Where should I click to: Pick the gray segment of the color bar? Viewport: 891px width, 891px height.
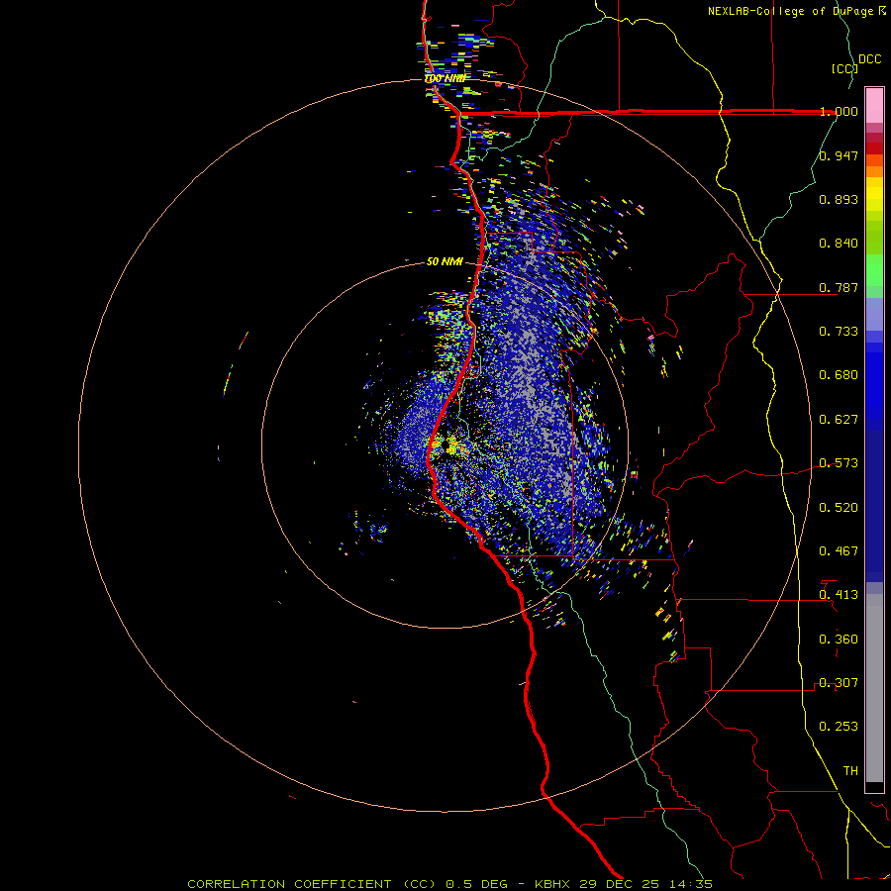(874, 688)
